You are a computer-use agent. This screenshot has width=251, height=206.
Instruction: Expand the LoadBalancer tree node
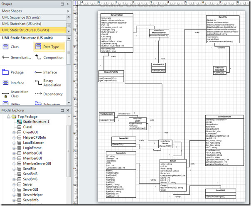click(x=14, y=143)
